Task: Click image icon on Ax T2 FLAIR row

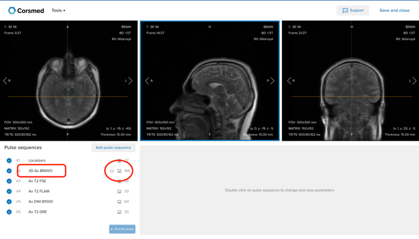Action: click(119, 191)
